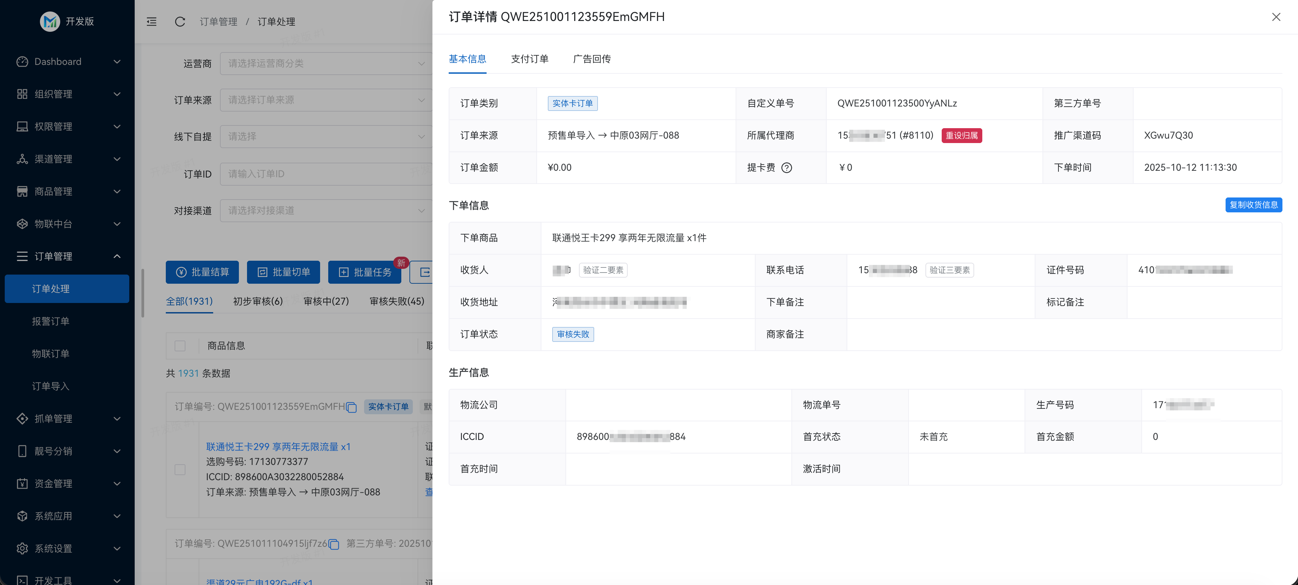Open Dashboard from the sidebar
The height and width of the screenshot is (585, 1298).
(58, 62)
